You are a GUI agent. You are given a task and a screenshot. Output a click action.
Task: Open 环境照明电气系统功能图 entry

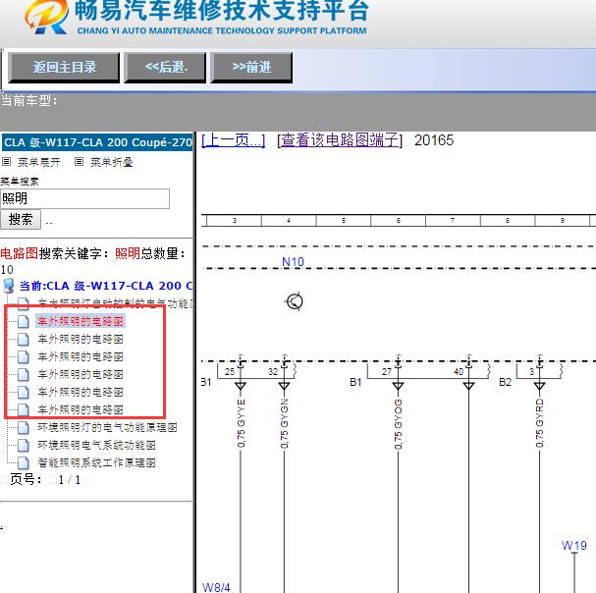[96, 445]
